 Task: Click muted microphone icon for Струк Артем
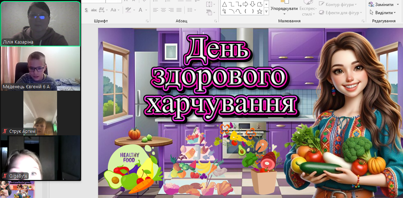(x=5, y=131)
